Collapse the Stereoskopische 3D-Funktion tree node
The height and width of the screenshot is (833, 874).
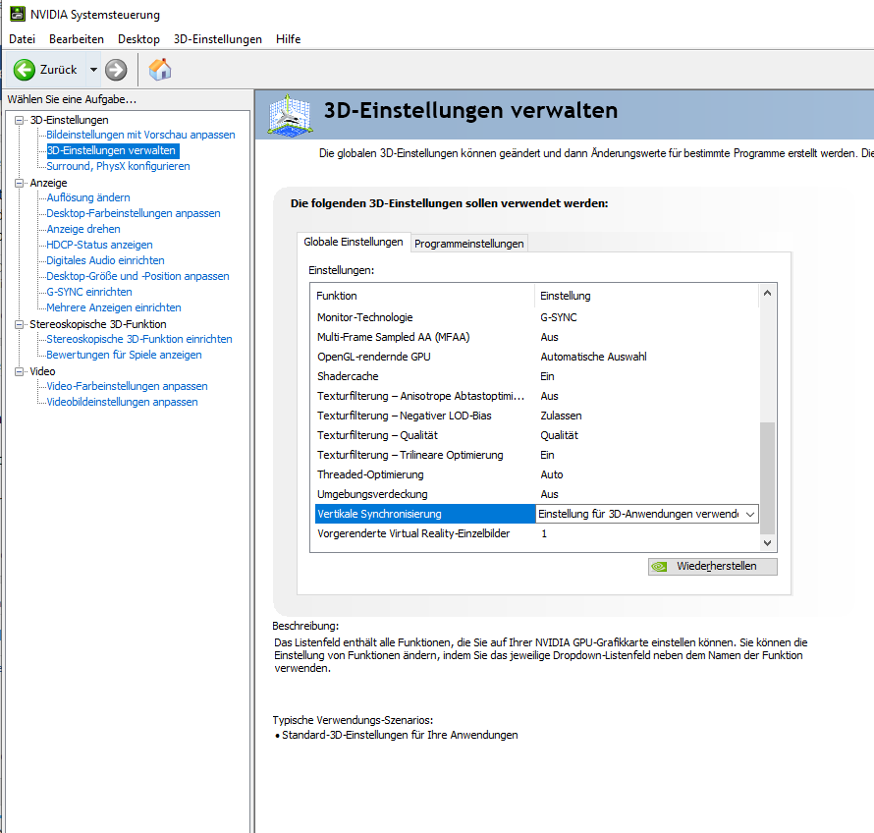(x=20, y=324)
